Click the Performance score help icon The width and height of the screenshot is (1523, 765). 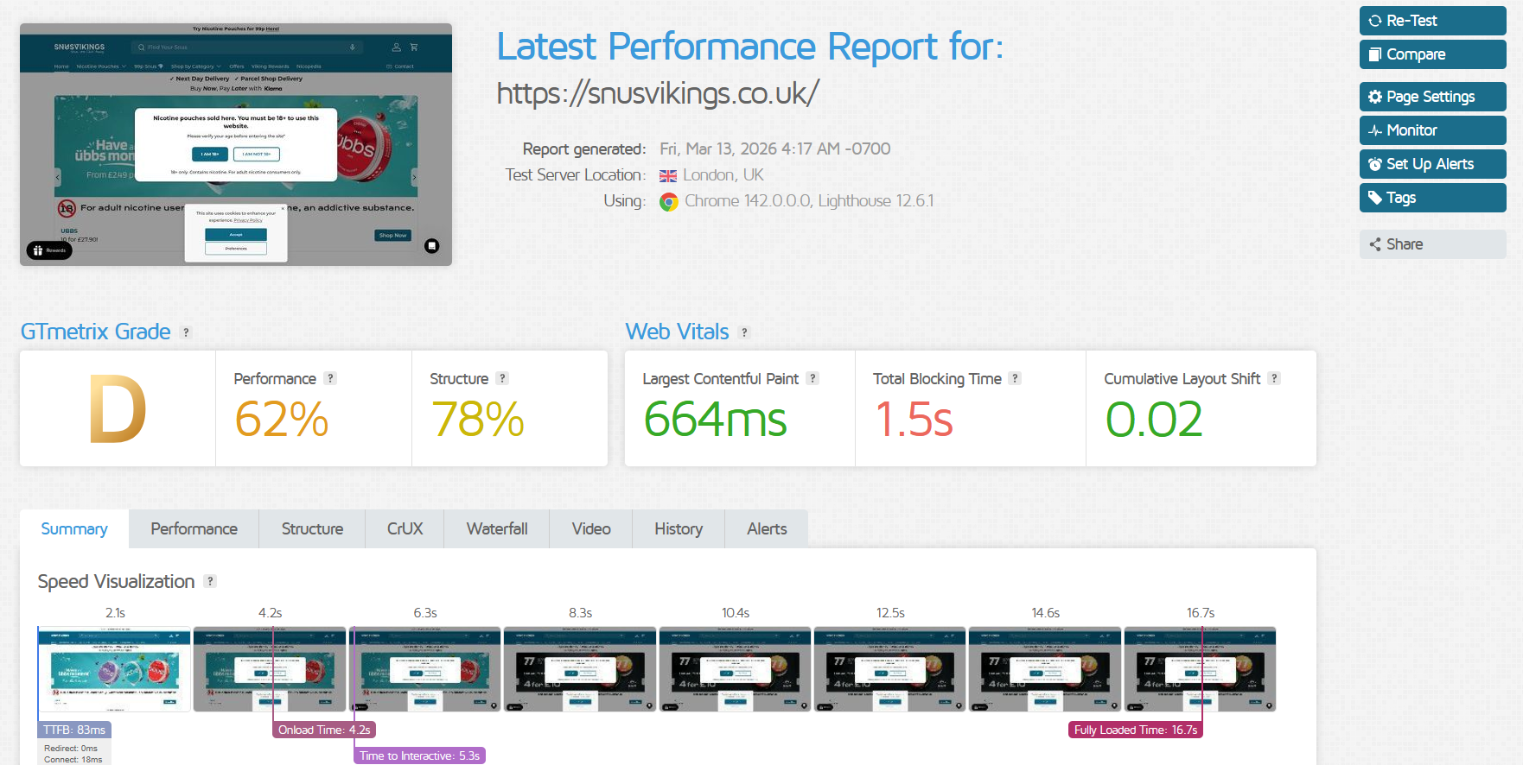pyautogui.click(x=330, y=378)
